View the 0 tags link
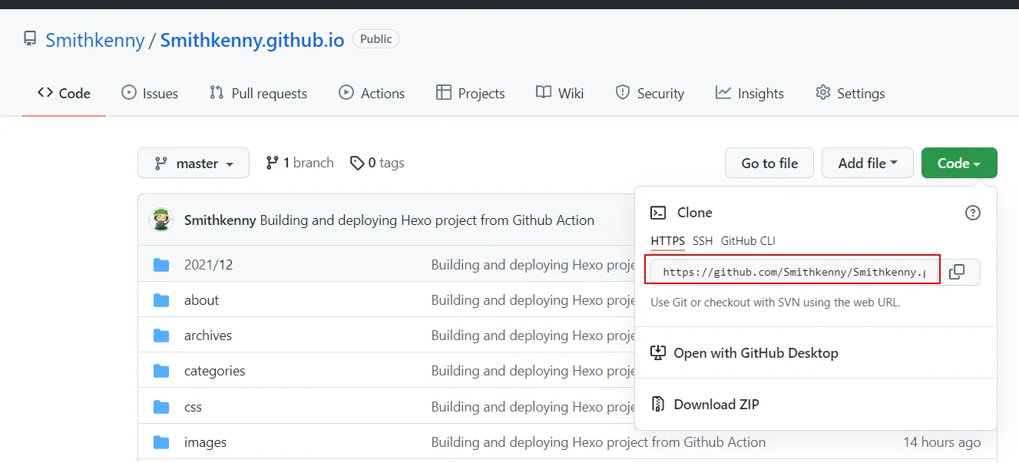Screen dimensions: 1019x463 pyautogui.click(x=377, y=163)
